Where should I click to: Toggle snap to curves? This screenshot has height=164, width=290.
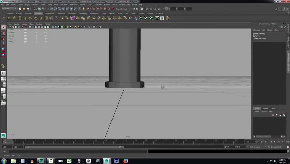97,9
